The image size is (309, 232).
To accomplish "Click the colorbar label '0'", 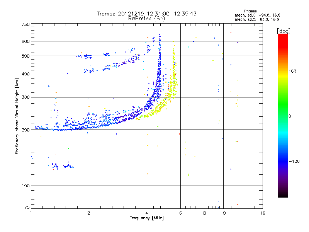I will [290, 116].
